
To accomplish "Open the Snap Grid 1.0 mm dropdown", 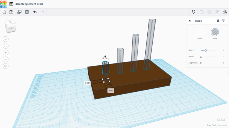I will pyautogui.click(x=222, y=125).
